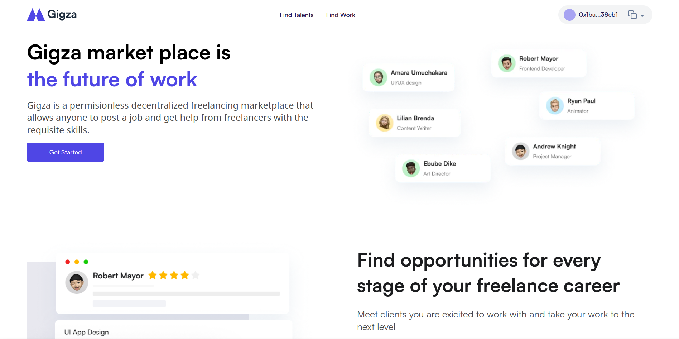Image resolution: width=679 pixels, height=339 pixels.
Task: Click Robert Mayor's winking profile picture
Action: coord(77,282)
